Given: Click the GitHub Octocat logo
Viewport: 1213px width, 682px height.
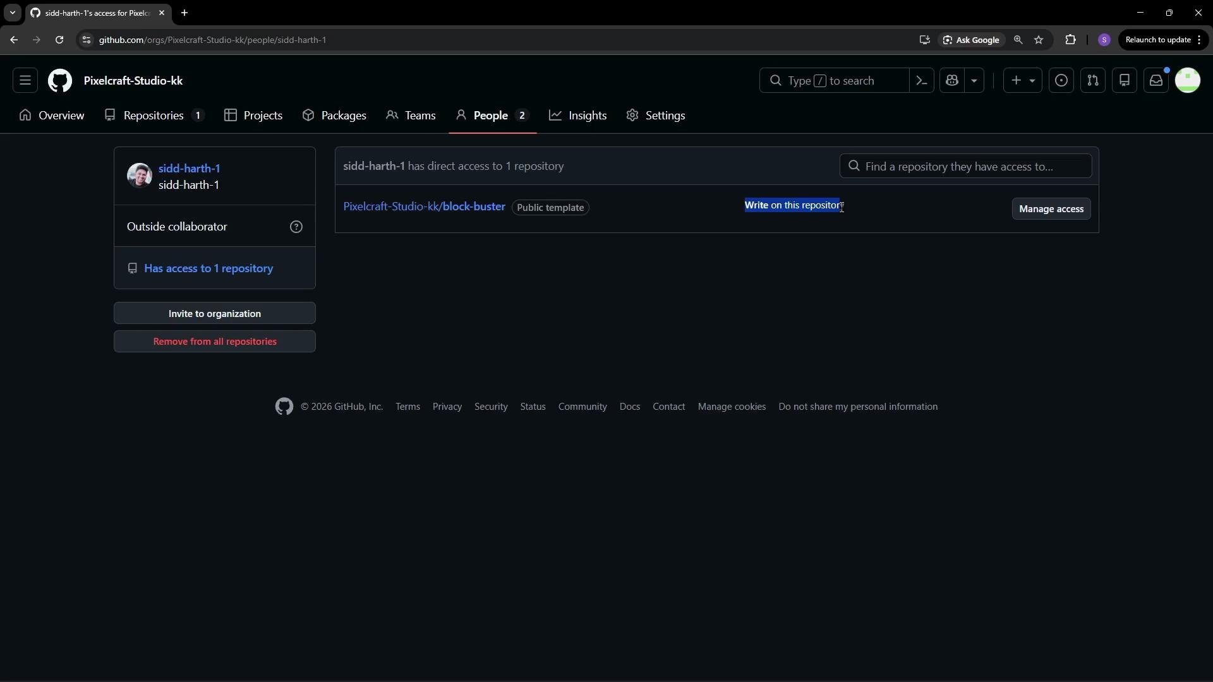Looking at the screenshot, I should point(60,81).
